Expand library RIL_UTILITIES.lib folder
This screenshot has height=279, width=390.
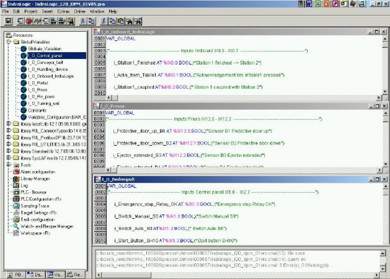[9, 144]
